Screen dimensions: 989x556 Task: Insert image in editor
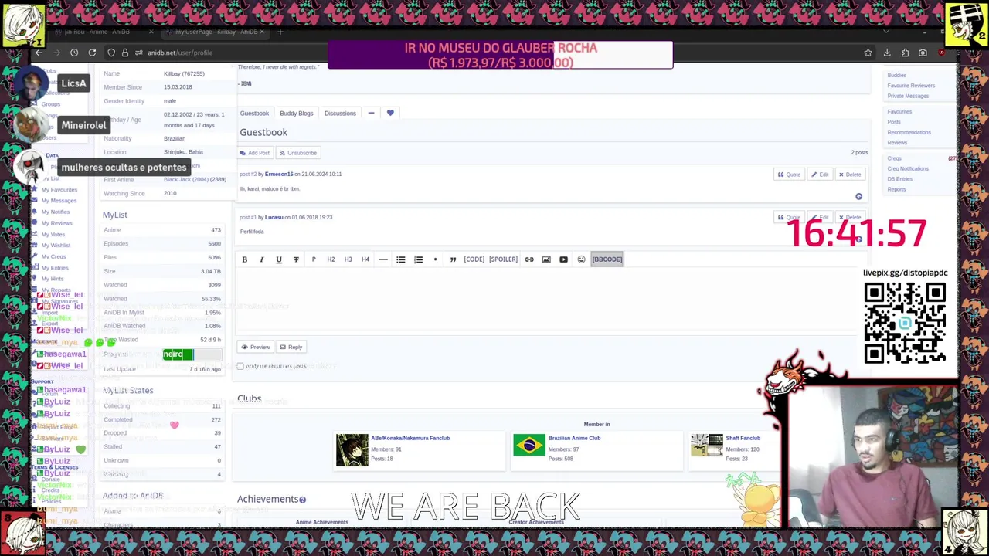546,259
